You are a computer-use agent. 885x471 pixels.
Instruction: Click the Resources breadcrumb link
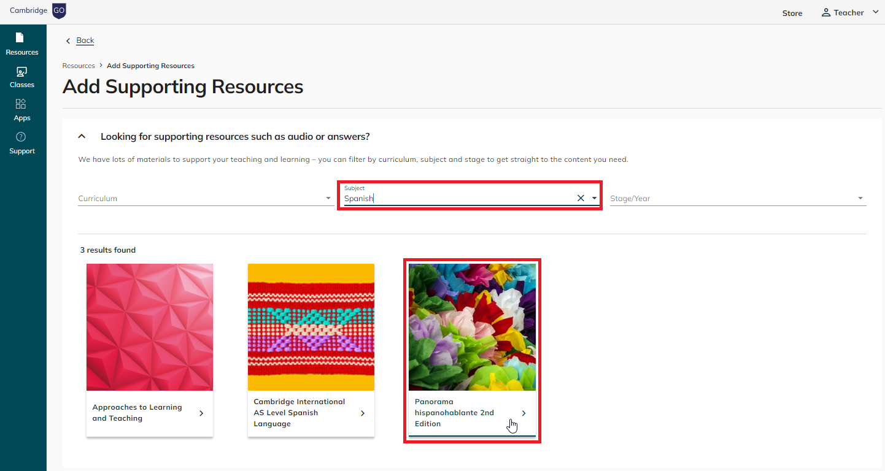tap(79, 66)
